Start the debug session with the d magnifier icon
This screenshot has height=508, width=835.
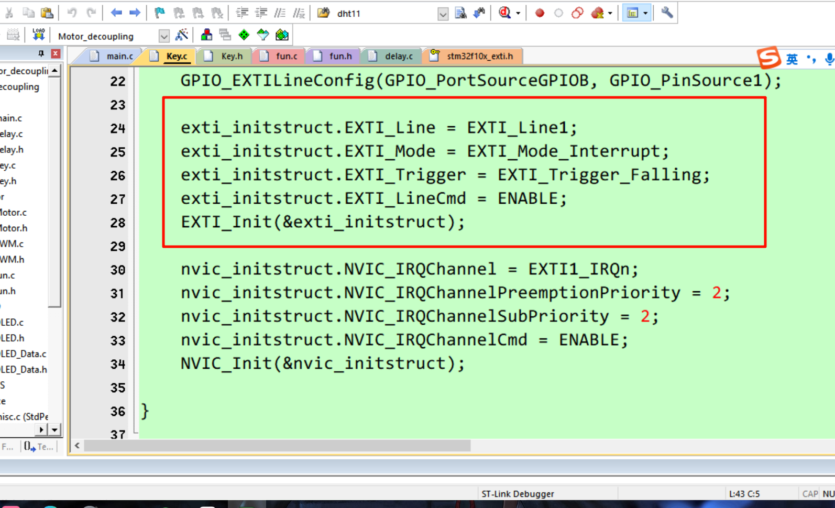(504, 13)
